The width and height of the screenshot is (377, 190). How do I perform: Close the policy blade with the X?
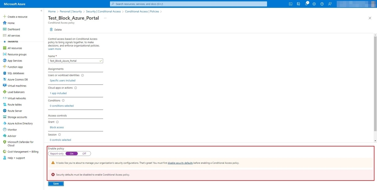click(x=370, y=18)
